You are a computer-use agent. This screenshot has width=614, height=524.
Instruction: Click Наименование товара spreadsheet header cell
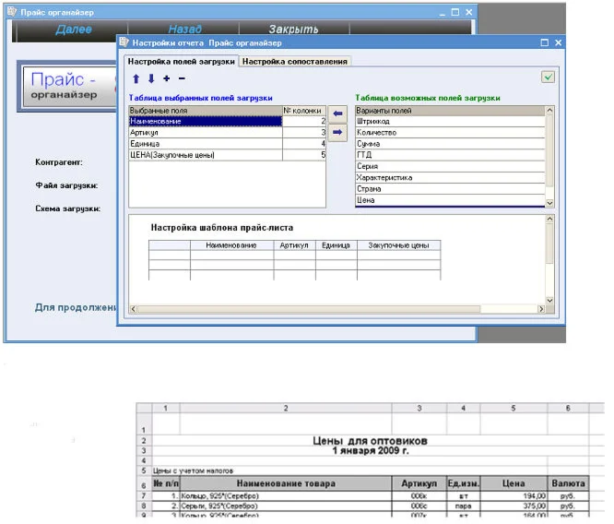[x=286, y=483]
